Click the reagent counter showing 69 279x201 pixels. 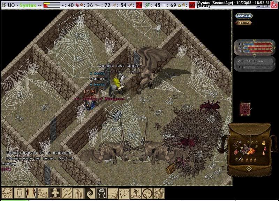pos(169,5)
